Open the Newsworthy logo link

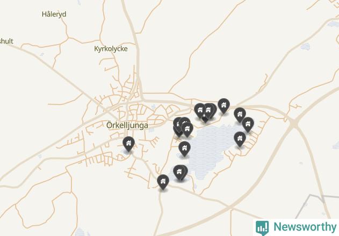[296, 227]
